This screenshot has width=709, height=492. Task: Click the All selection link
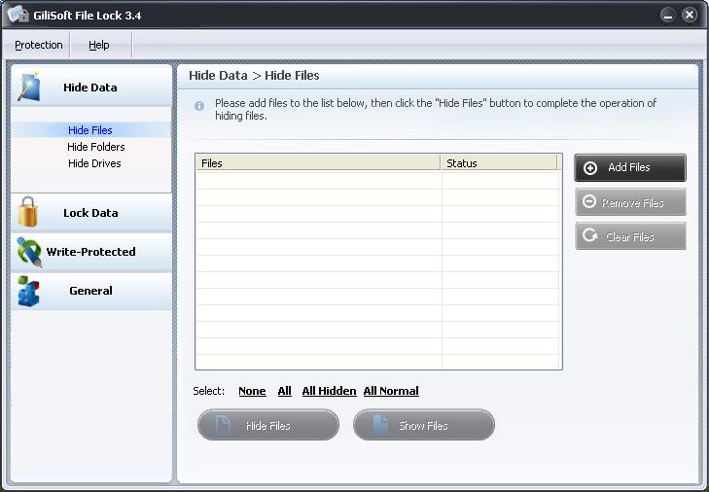[x=284, y=391]
